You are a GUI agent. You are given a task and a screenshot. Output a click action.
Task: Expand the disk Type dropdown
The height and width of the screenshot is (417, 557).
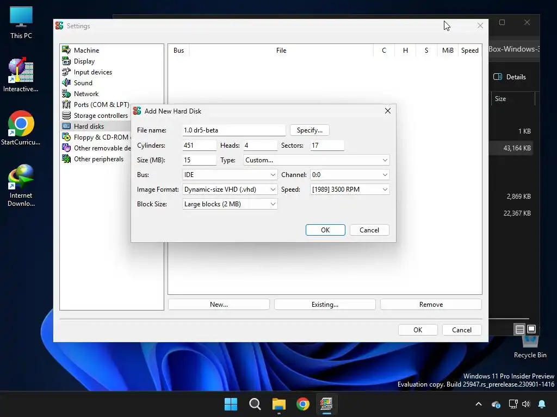click(x=317, y=160)
